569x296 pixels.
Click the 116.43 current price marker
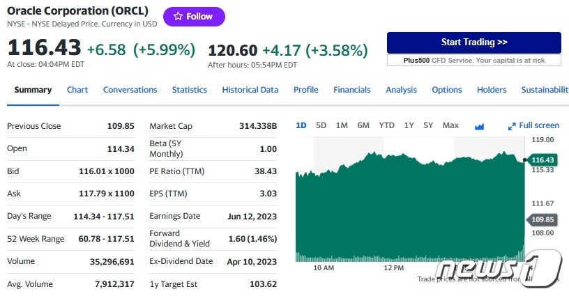coord(542,160)
